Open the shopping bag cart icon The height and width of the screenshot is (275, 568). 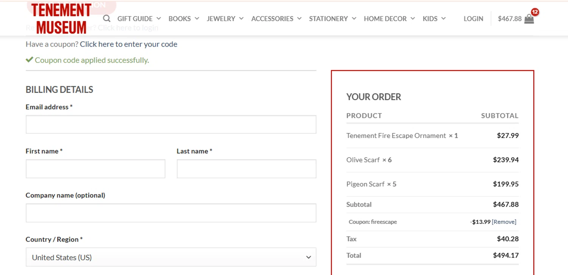pyautogui.click(x=529, y=19)
